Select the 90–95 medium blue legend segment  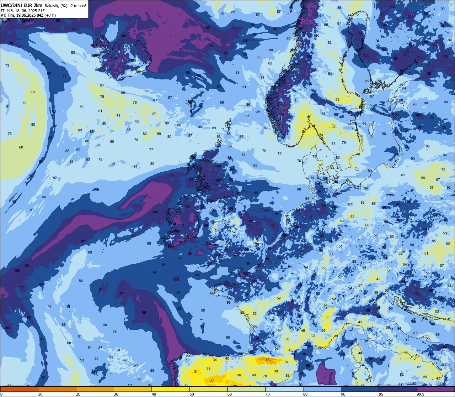coord(360,389)
